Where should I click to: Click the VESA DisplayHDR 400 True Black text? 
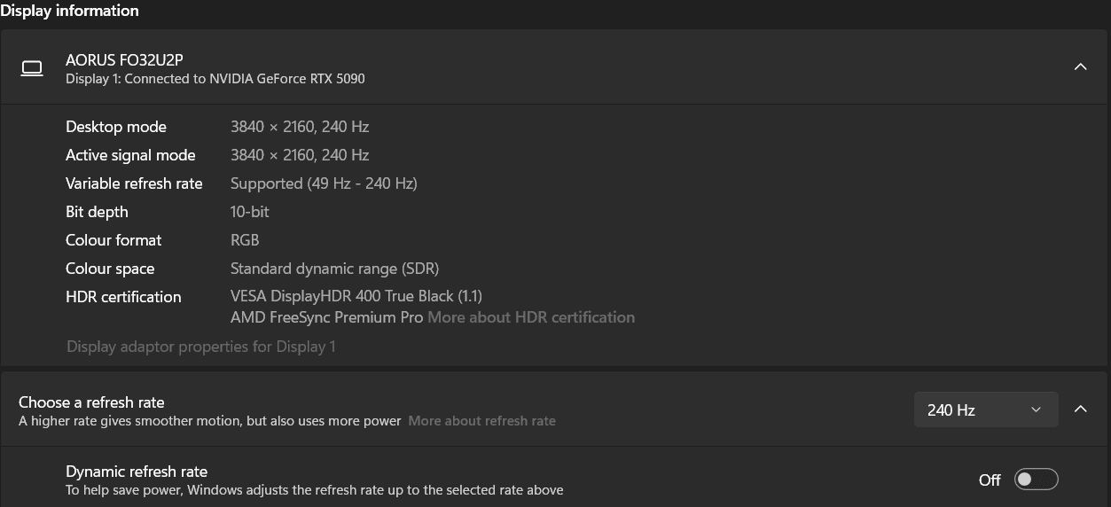[x=356, y=296]
